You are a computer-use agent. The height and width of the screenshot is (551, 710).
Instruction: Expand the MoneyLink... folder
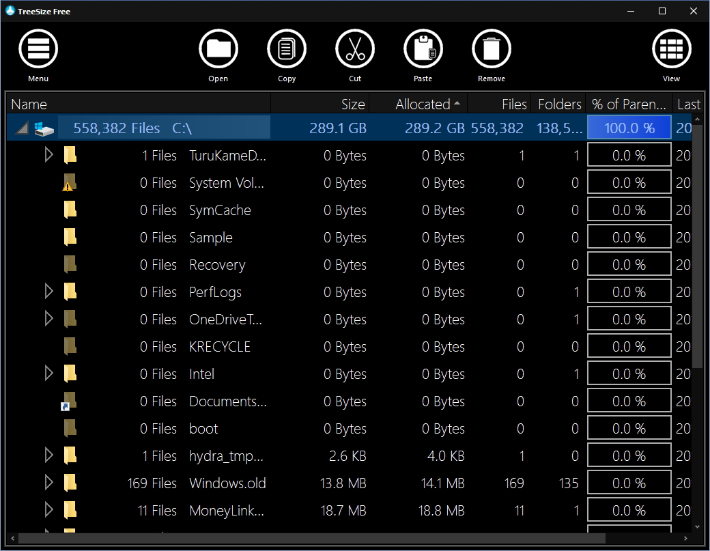tap(49, 510)
